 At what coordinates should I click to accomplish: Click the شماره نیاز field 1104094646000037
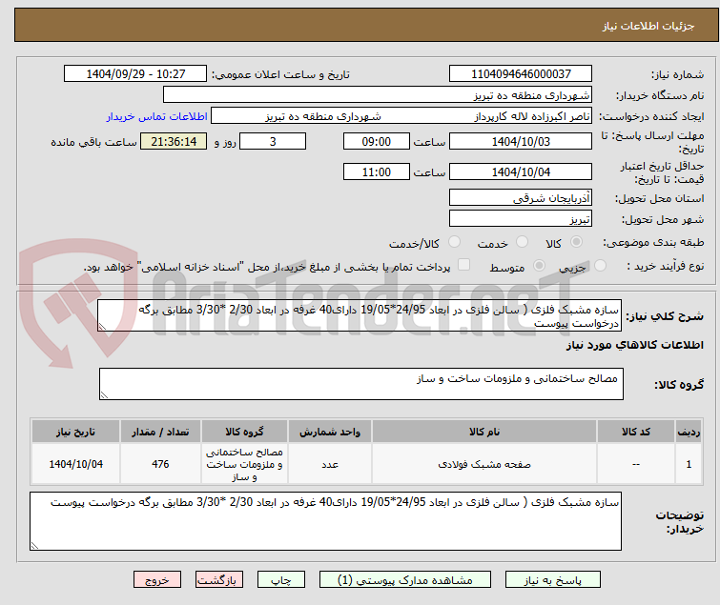click(x=521, y=74)
